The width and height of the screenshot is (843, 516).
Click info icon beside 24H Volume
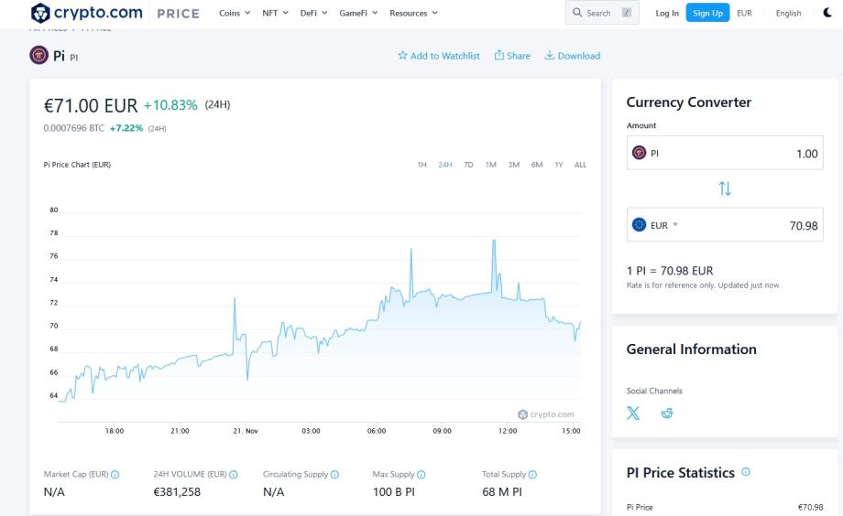pos(234,474)
